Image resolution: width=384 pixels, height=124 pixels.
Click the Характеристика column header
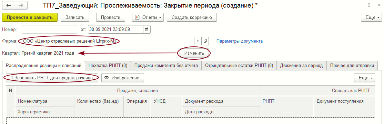[x=45, y=112]
